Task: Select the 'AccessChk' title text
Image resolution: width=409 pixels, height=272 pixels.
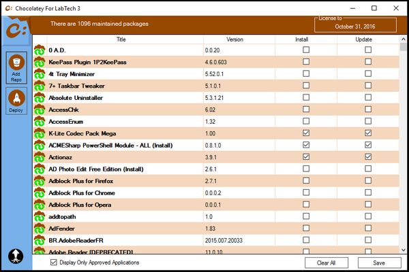Action: point(63,110)
